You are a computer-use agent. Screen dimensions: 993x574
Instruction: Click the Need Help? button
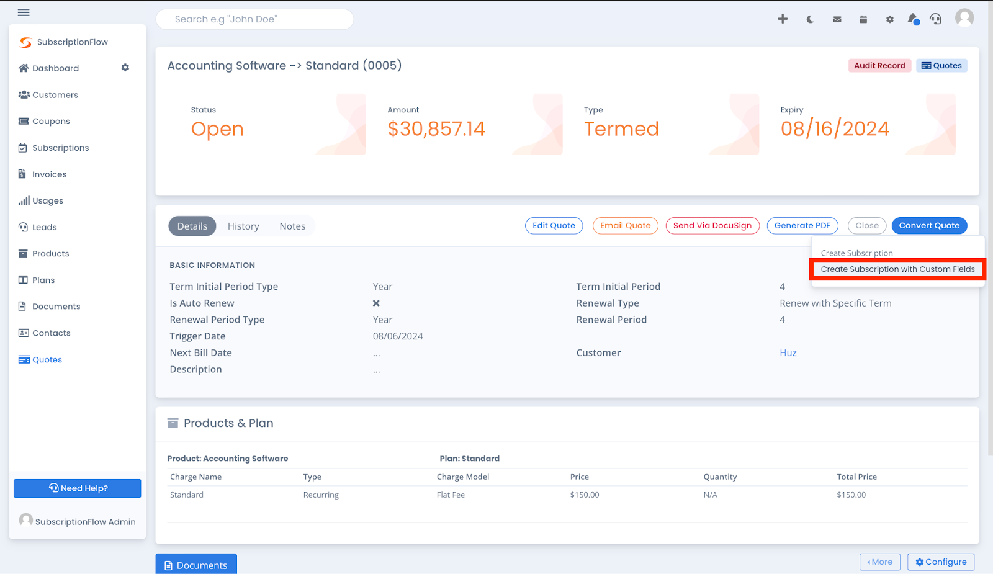(78, 488)
